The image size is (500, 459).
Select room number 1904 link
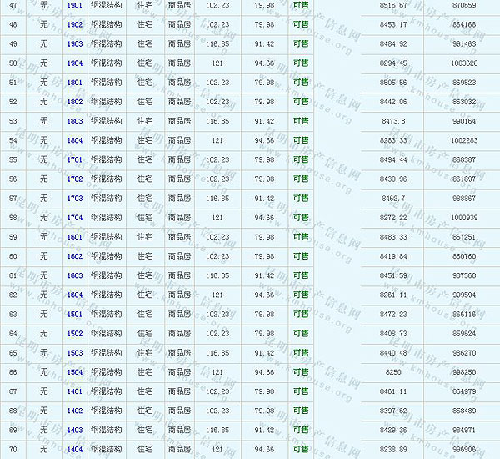coord(75,63)
